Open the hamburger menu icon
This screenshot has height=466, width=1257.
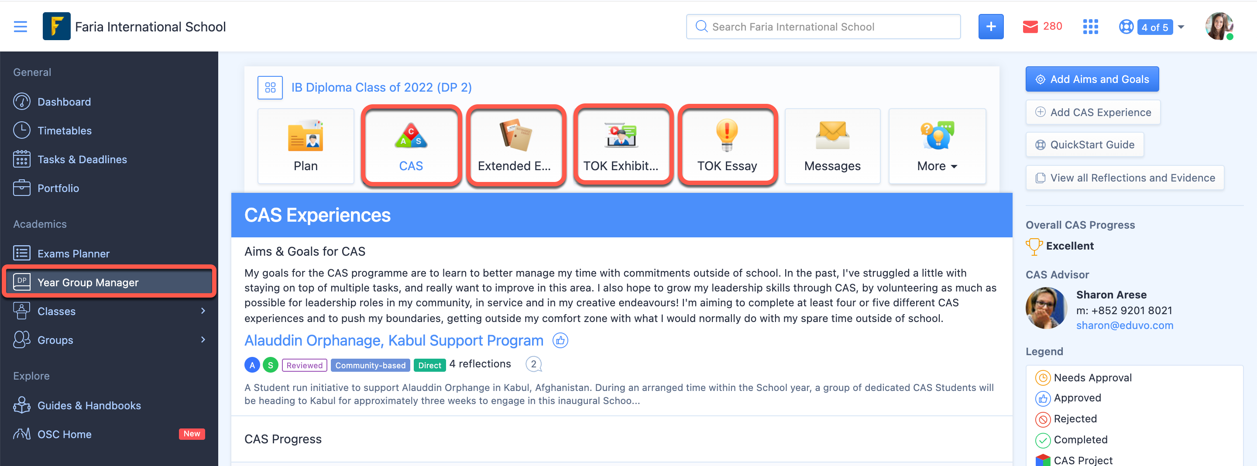click(x=21, y=26)
